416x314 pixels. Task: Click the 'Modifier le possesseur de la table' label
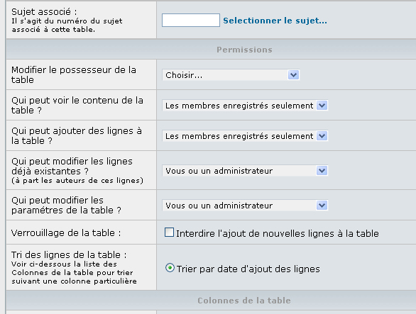74,74
